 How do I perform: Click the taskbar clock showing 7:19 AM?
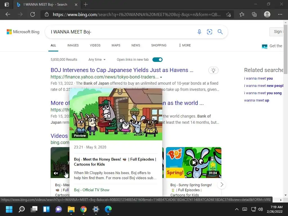275,209
